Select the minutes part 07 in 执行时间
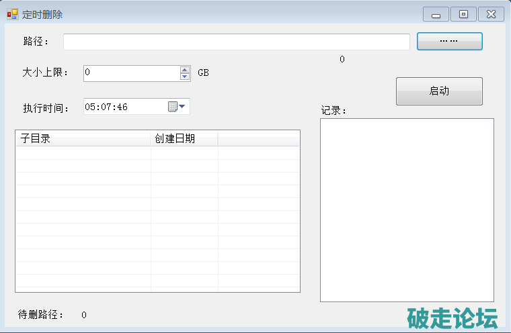Screen dimensions: 511x333 coord(106,107)
